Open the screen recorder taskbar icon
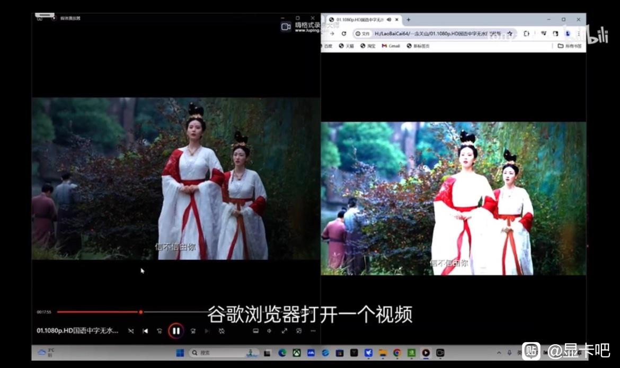620x368 pixels. tap(440, 353)
